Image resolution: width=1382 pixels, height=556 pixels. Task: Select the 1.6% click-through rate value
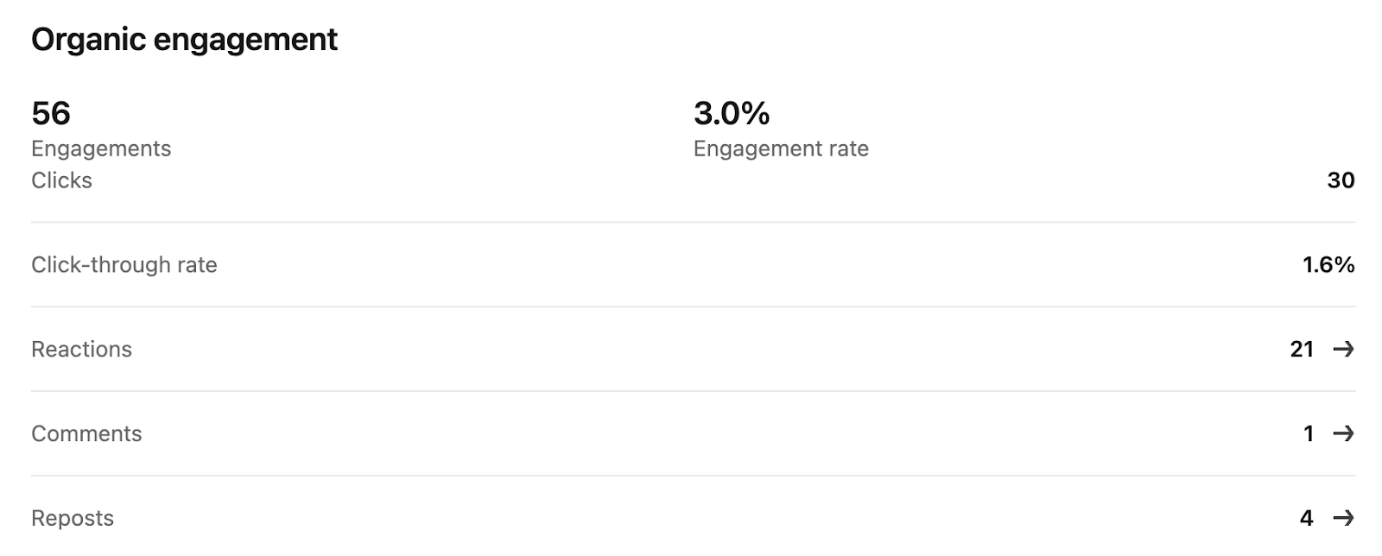(x=1328, y=265)
